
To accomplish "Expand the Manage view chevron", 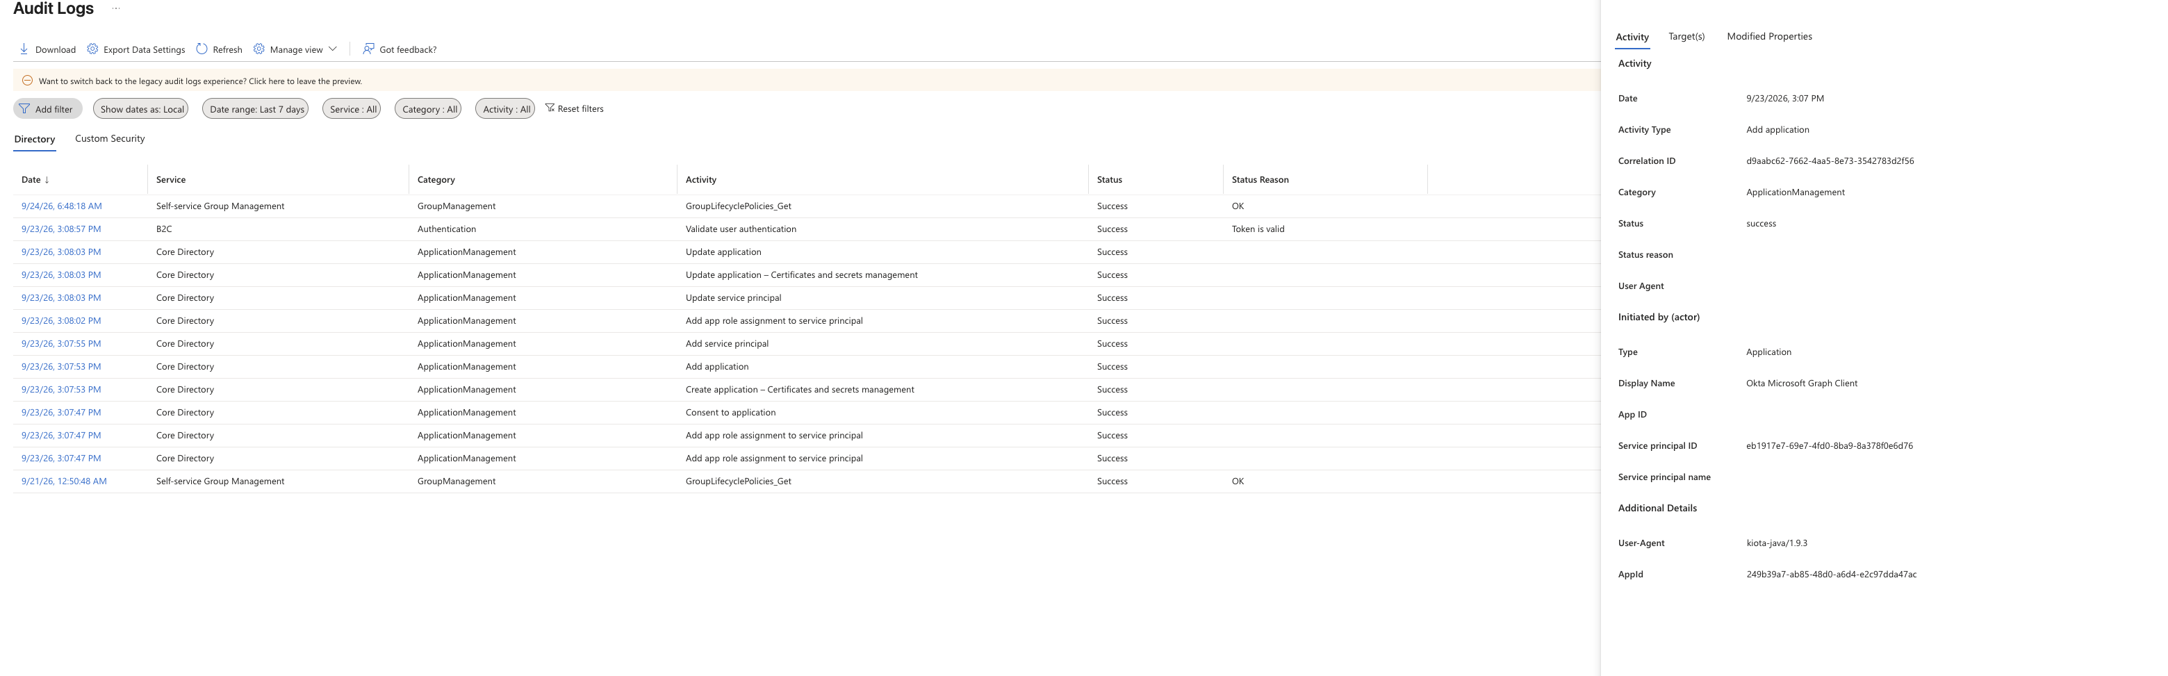I will click(x=332, y=49).
